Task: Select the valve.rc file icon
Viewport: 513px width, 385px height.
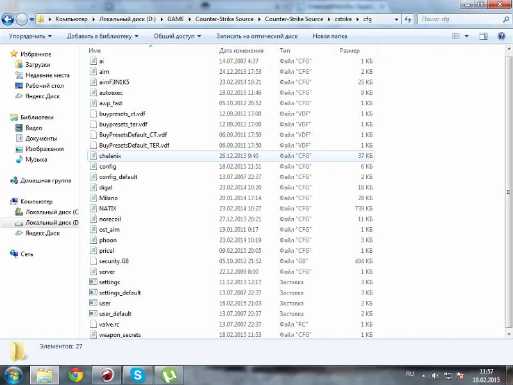Action: tap(93, 324)
